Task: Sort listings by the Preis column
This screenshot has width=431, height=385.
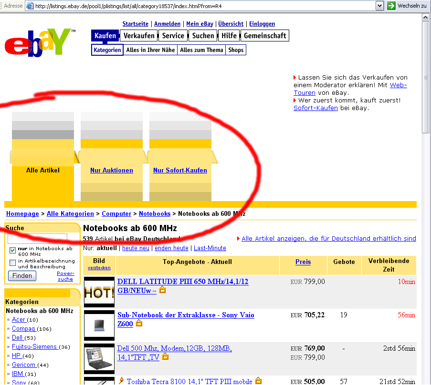Action: (303, 262)
